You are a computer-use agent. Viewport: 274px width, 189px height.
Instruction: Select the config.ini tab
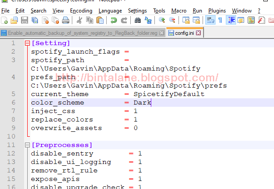[x=184, y=33]
